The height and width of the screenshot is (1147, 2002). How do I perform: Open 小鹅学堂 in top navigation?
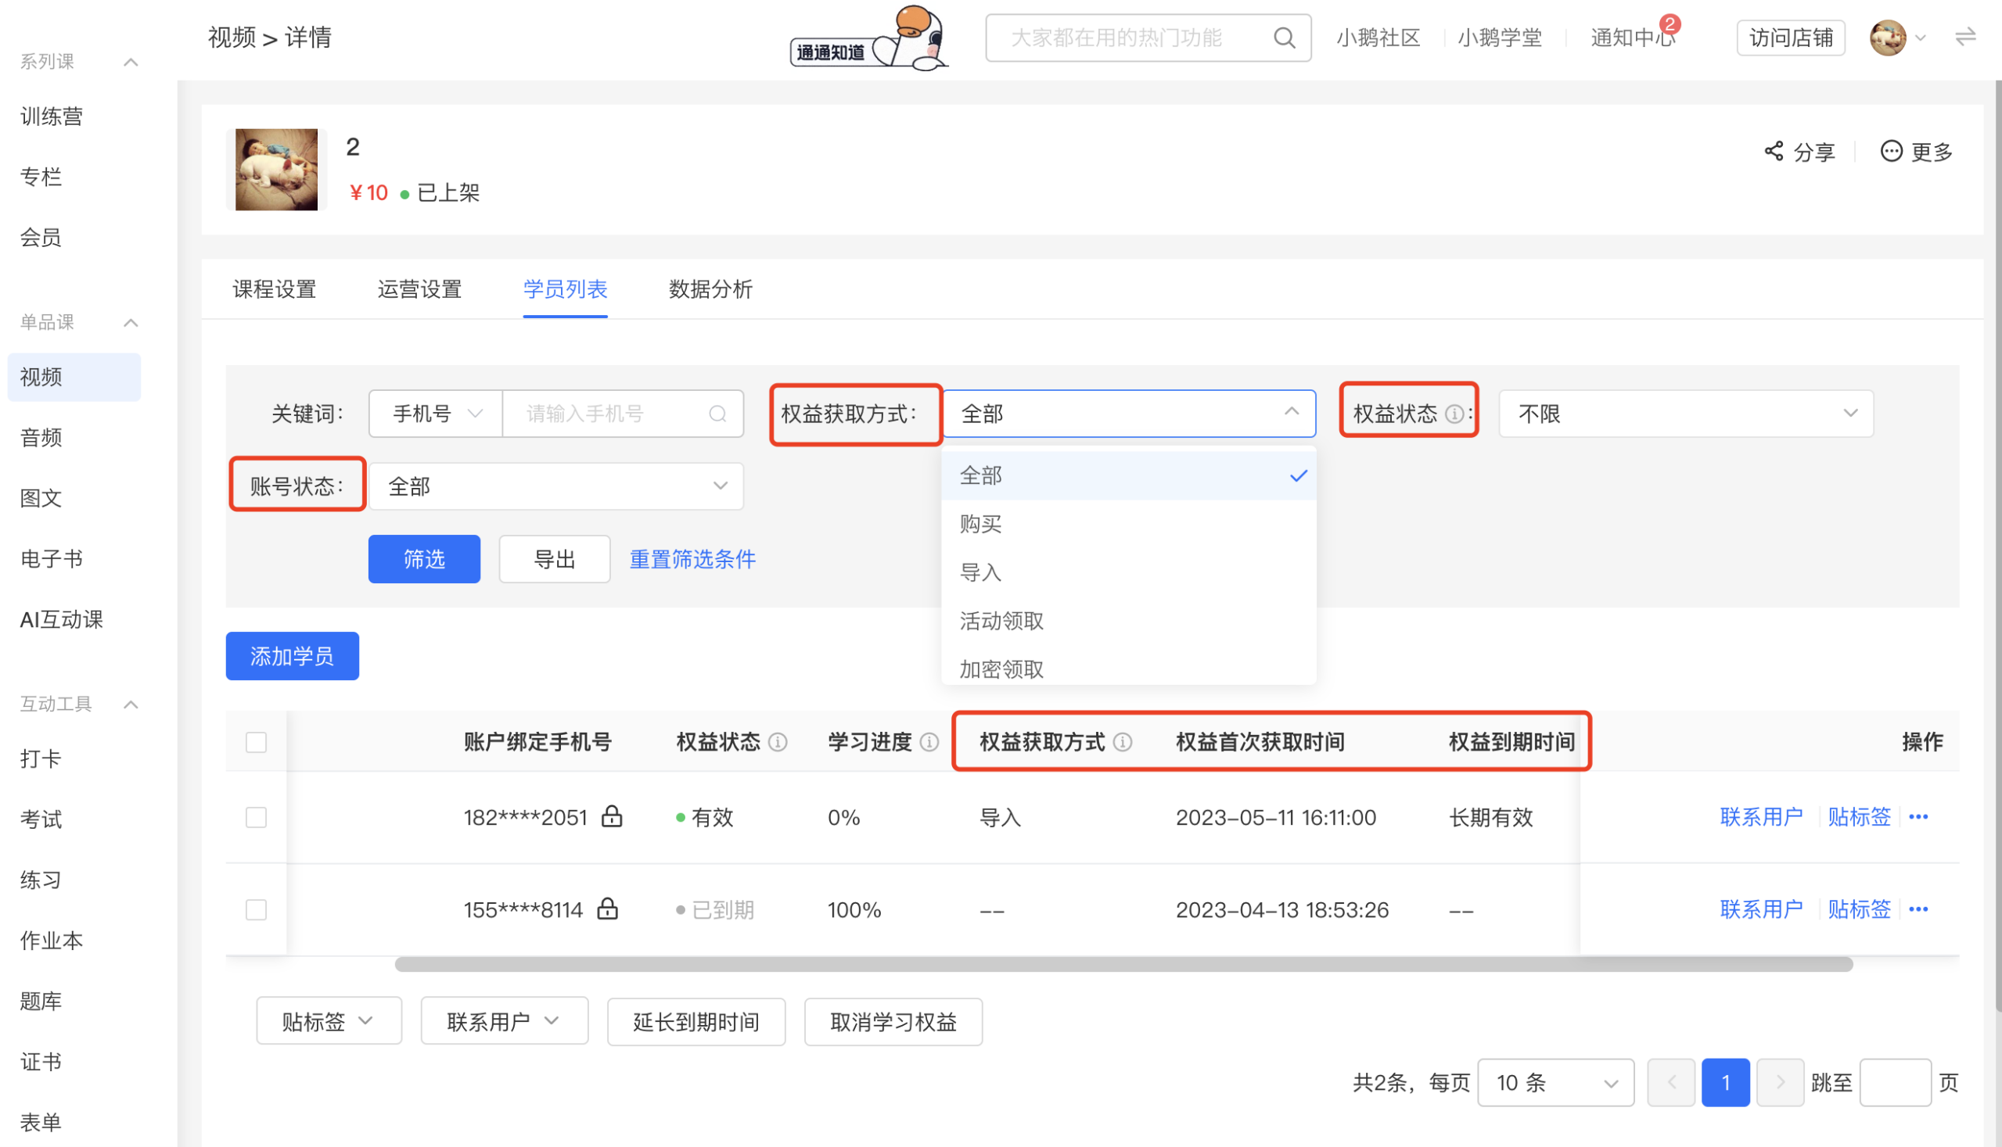point(1500,38)
